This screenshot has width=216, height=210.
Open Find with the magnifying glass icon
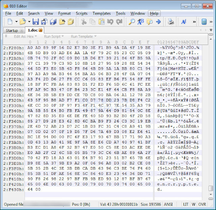tap(132, 22)
